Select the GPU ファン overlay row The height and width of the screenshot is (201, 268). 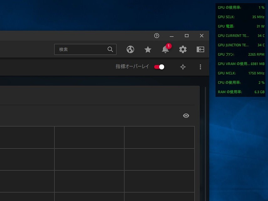coord(241,54)
